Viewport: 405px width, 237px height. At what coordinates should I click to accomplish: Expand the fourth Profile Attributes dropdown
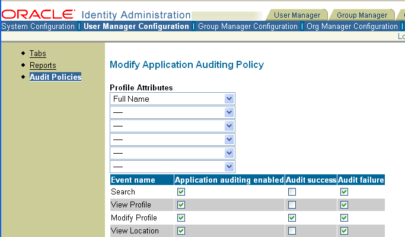pos(173,139)
